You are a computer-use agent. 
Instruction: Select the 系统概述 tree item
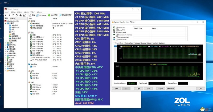point(14,25)
